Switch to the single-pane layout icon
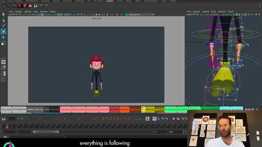Viewport: 262px width, 147px height. click(x=3, y=62)
